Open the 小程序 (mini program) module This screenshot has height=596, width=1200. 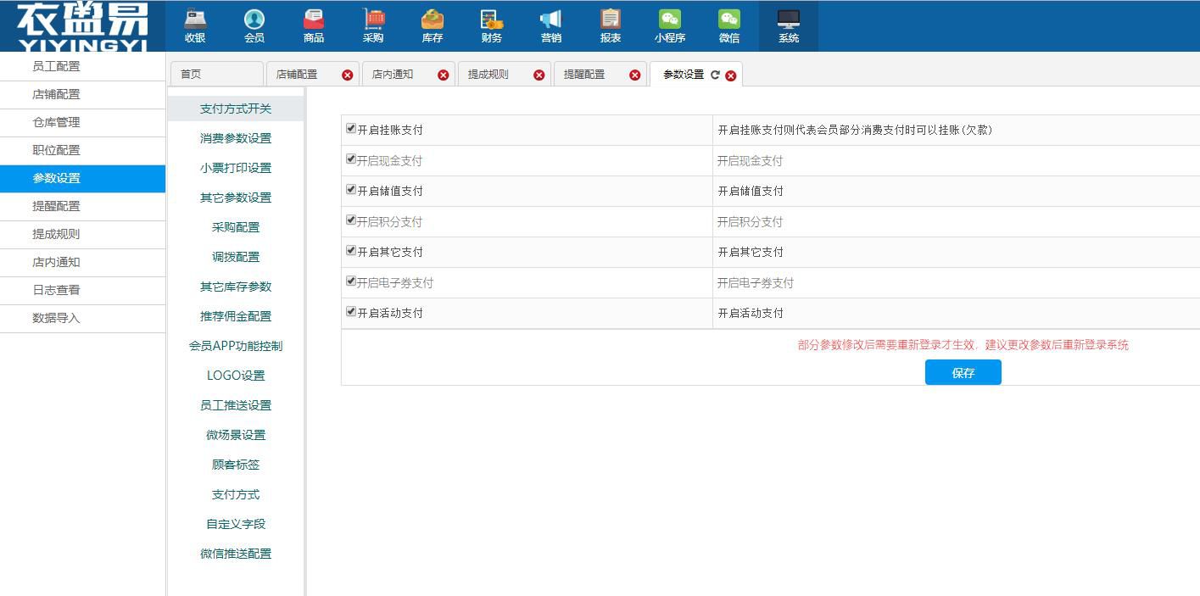669,25
